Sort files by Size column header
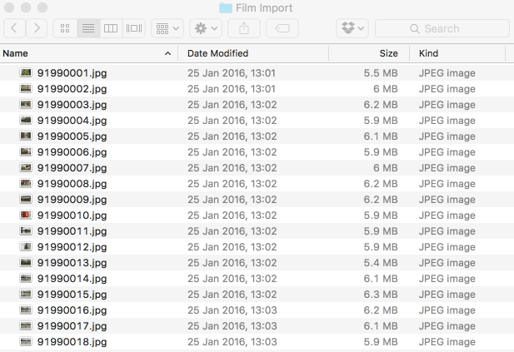This screenshot has width=514, height=352. [x=369, y=53]
